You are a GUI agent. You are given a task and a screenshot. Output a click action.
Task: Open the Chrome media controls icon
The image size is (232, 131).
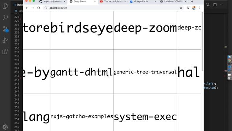pos(188,8)
